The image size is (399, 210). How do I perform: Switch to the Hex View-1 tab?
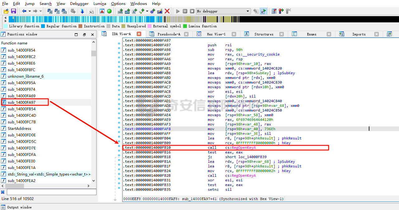tap(216, 34)
